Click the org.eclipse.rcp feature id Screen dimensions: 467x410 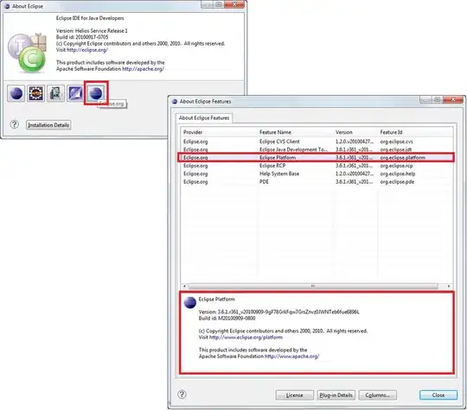pyautogui.click(x=396, y=166)
